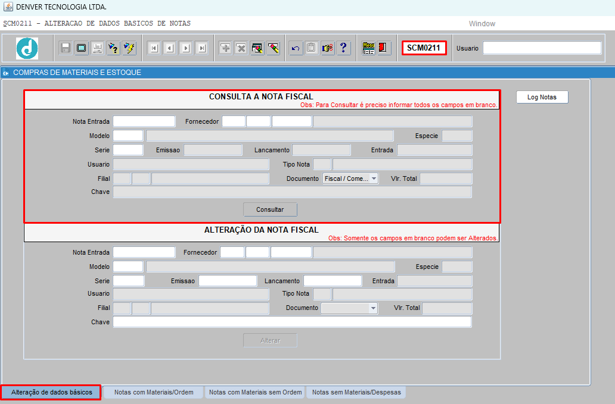
Task: Switch to Notas com Materiais/Ordem tab
Action: [153, 392]
